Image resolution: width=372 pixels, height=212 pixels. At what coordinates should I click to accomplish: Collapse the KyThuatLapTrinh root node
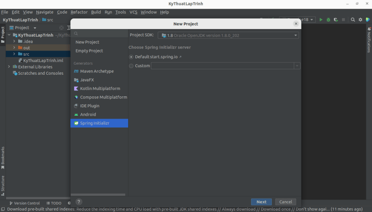coord(9,35)
